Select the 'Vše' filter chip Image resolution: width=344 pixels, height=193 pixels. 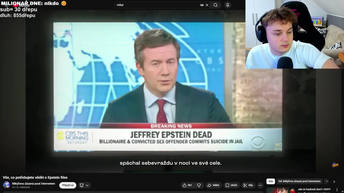coord(271,181)
